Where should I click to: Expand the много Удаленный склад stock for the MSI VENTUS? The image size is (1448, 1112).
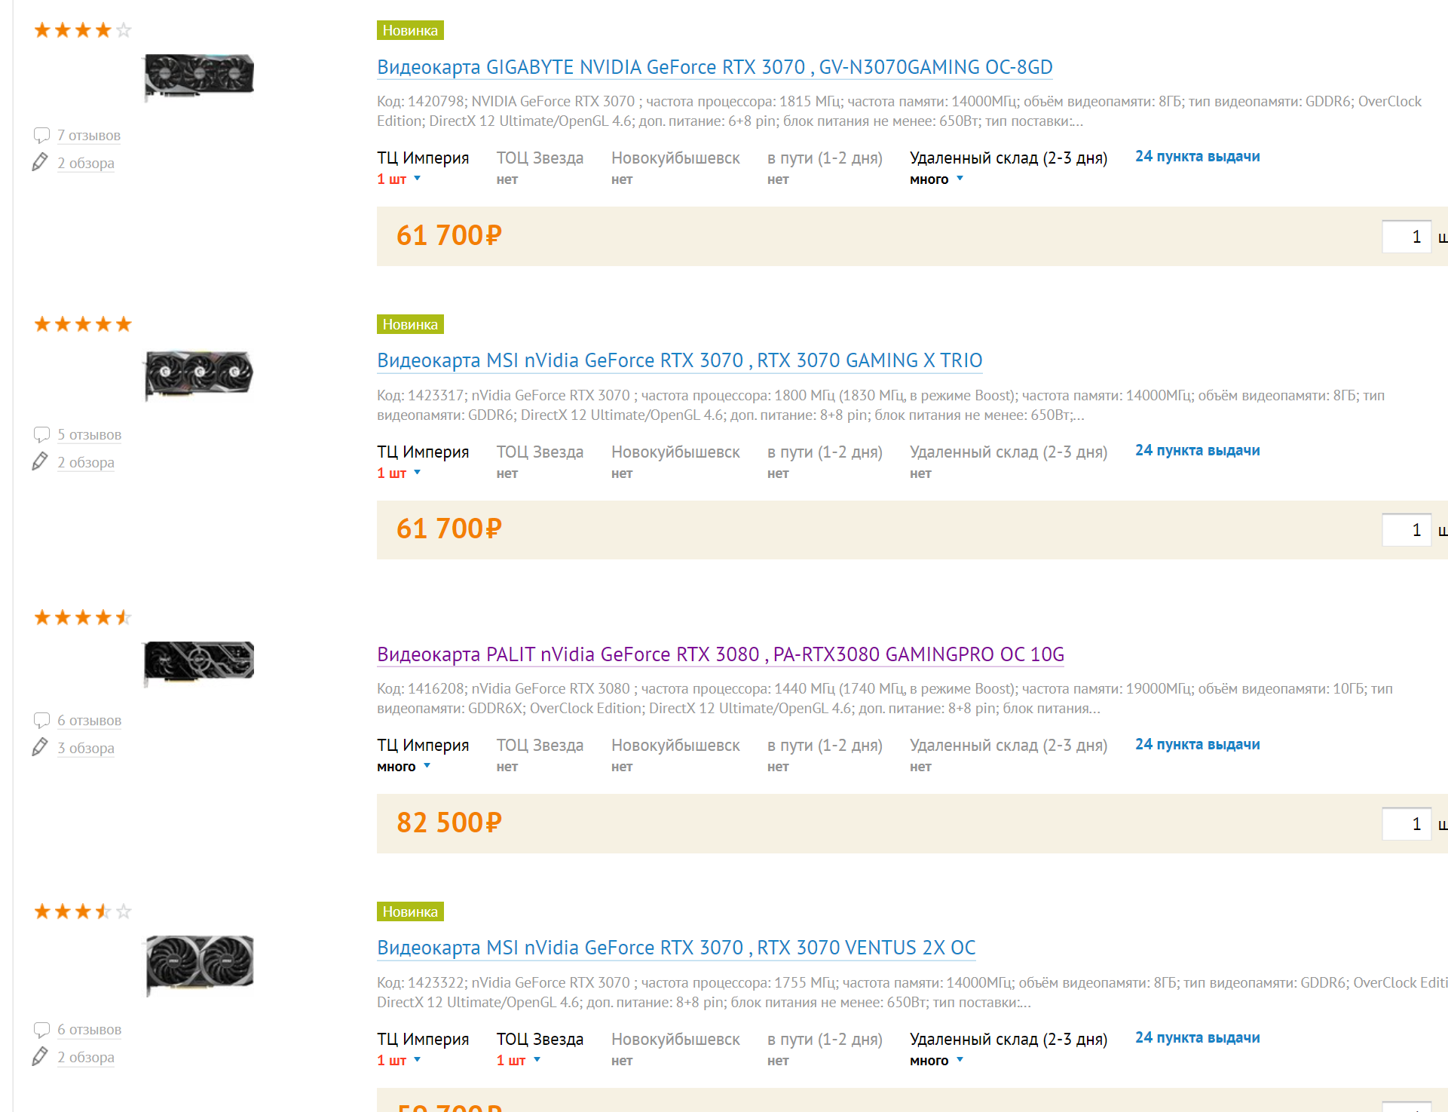(936, 1061)
